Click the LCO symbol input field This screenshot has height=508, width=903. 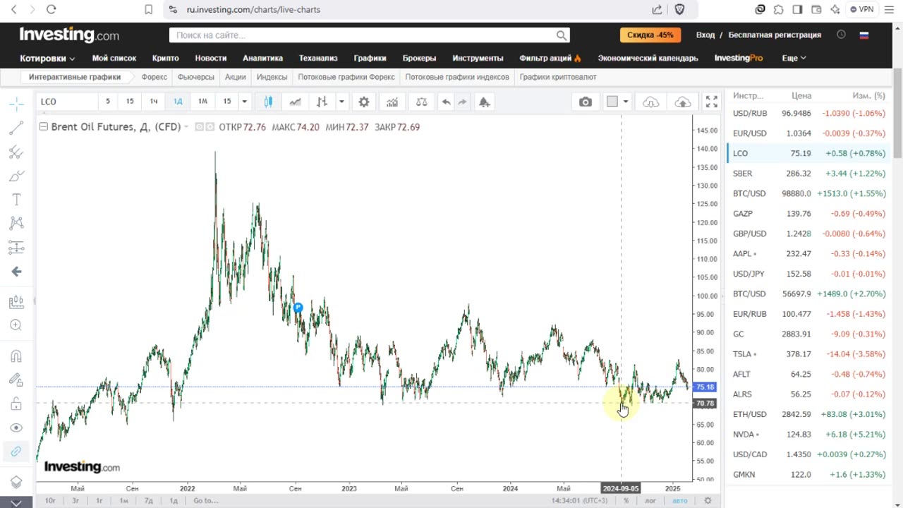(x=66, y=102)
